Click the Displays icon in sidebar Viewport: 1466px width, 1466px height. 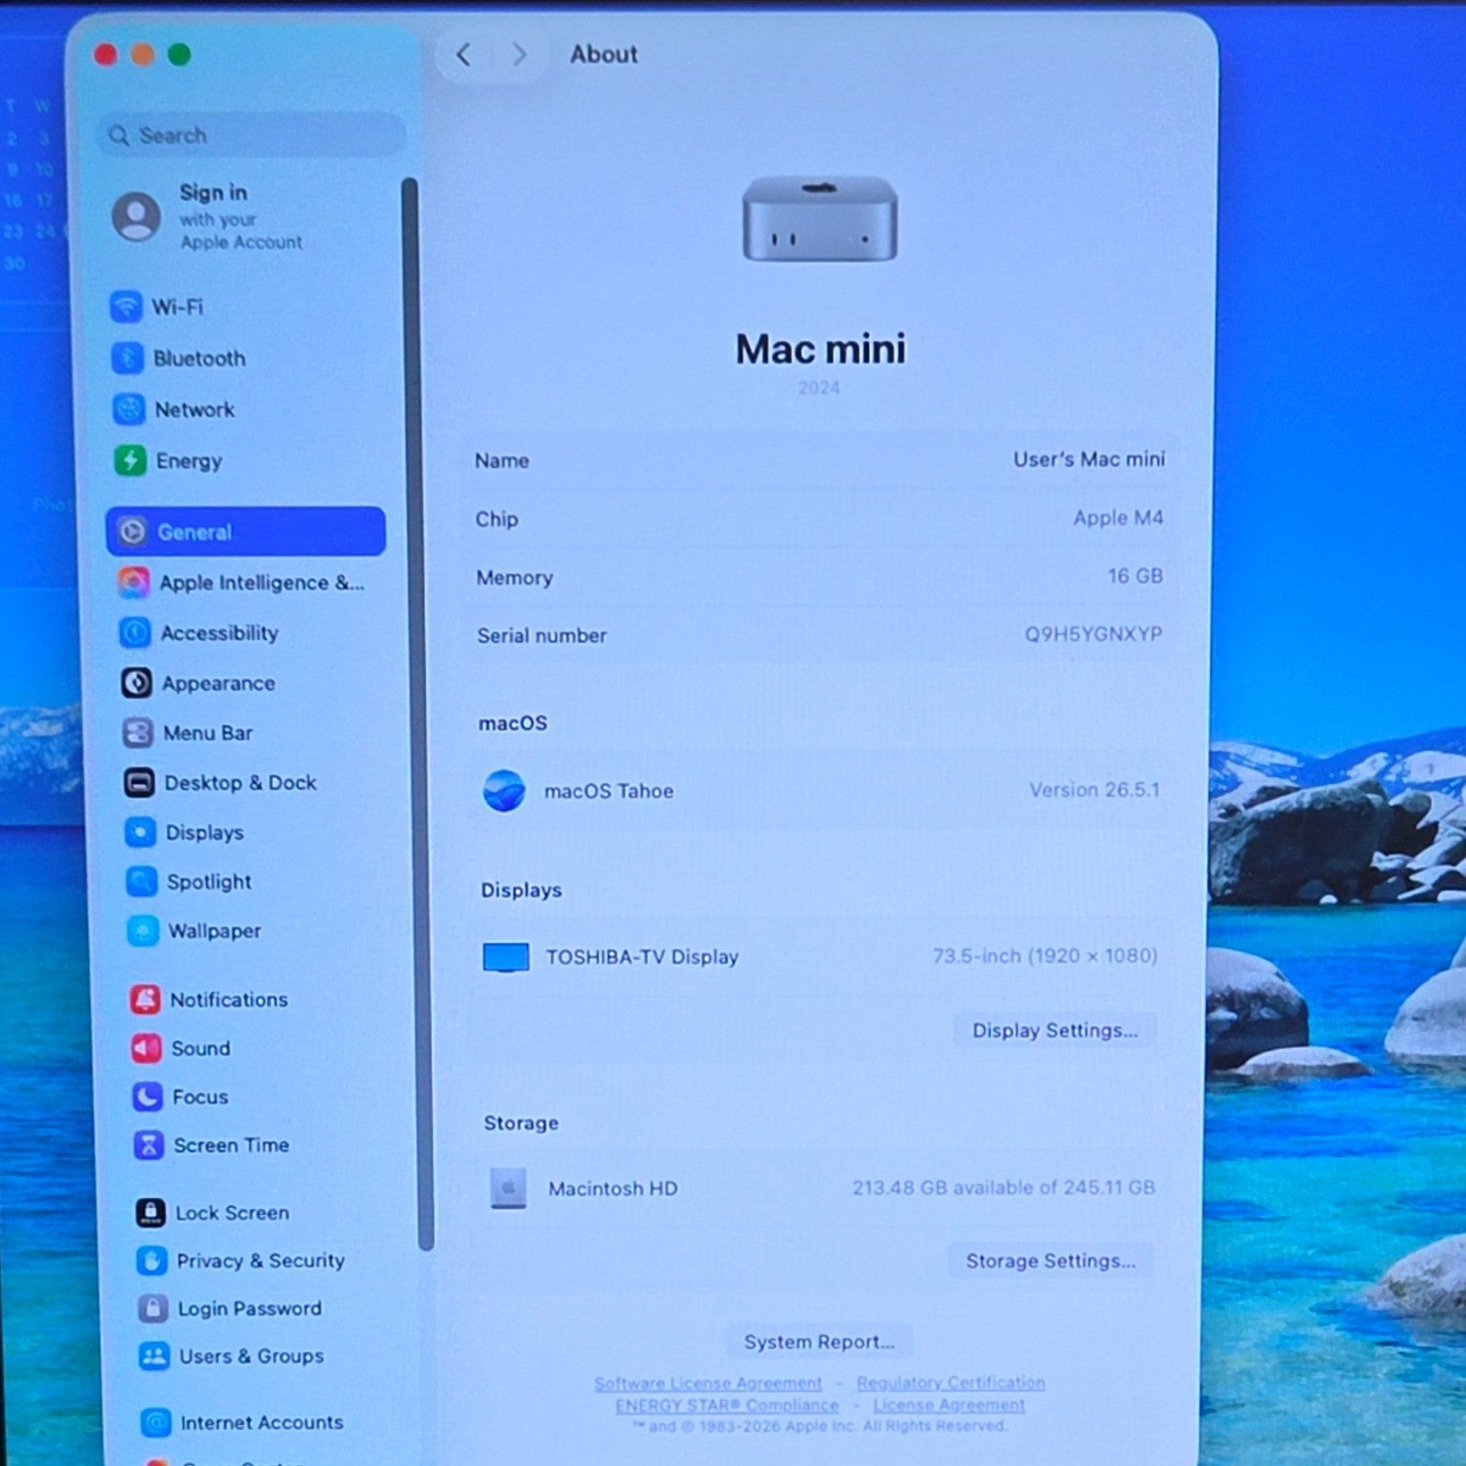[x=141, y=833]
